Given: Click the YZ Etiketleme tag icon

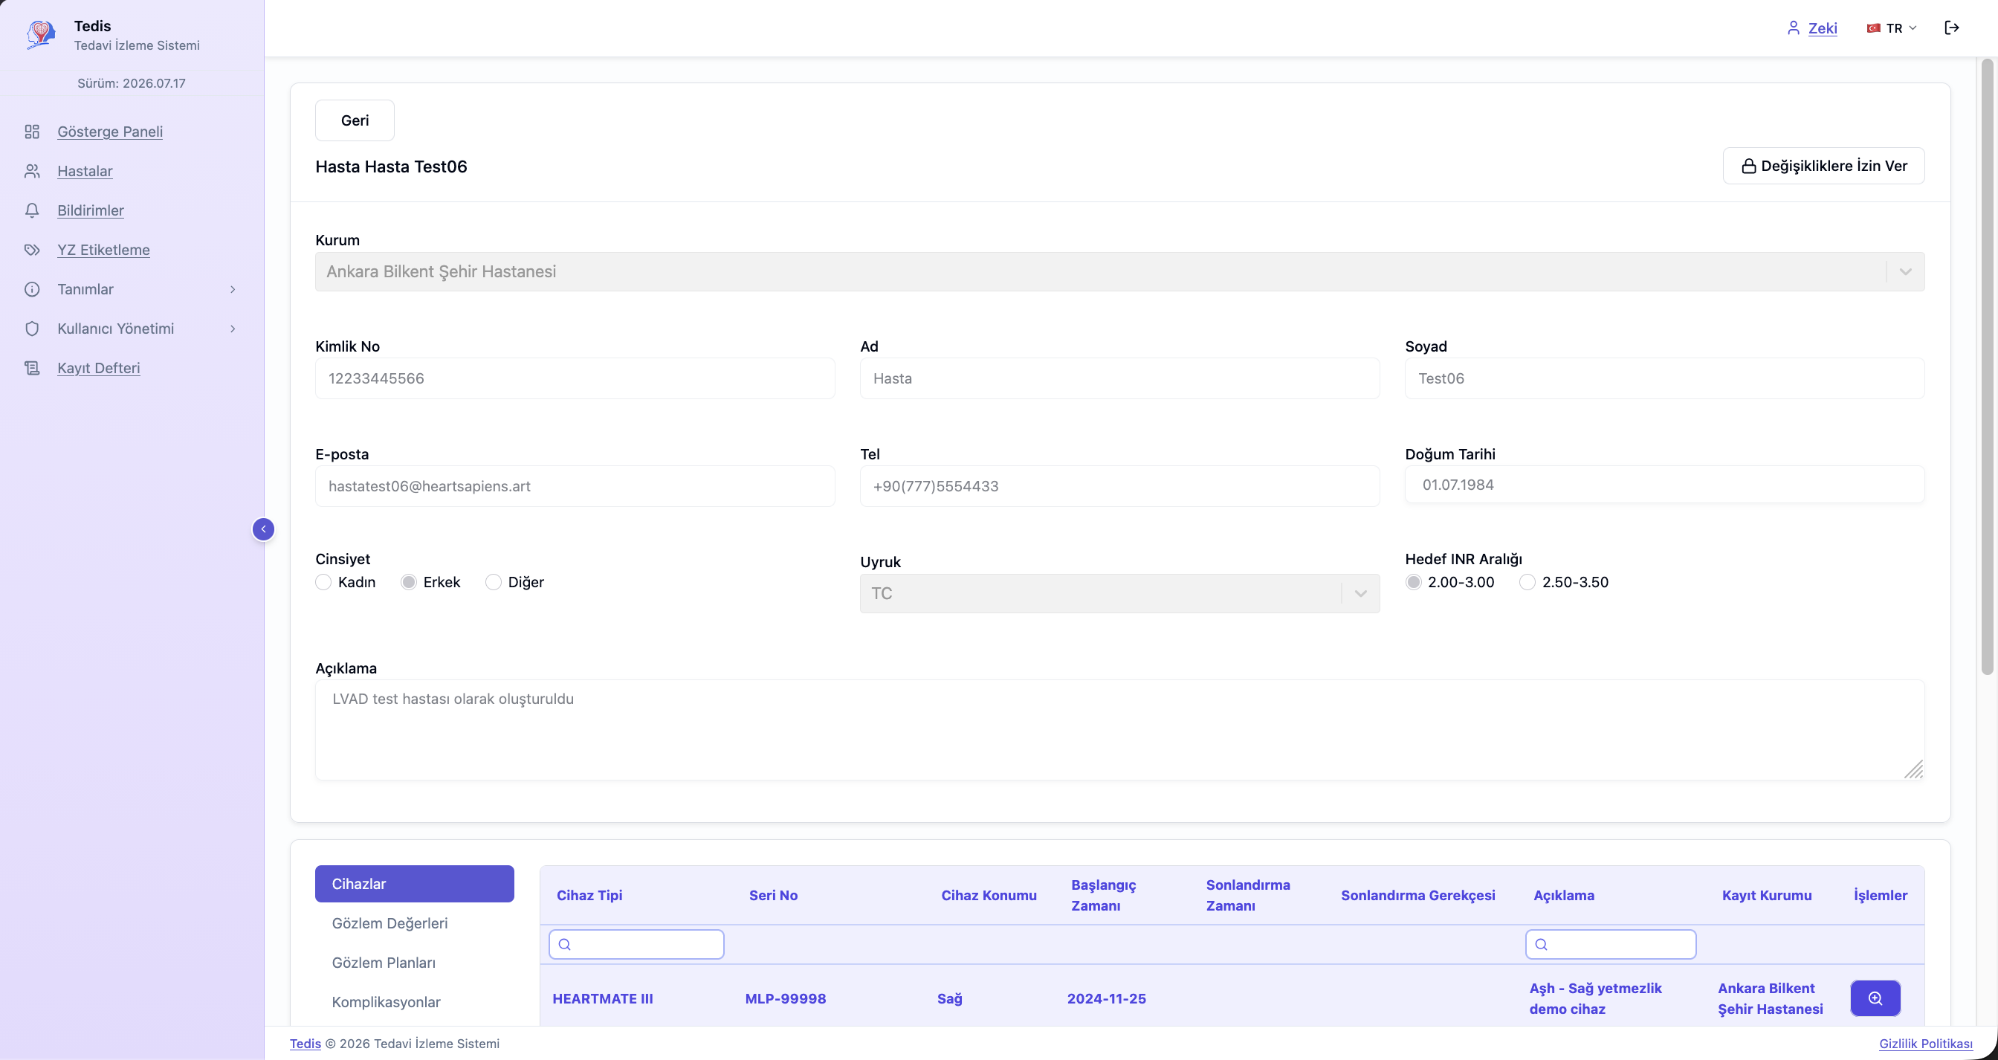Looking at the screenshot, I should point(32,250).
